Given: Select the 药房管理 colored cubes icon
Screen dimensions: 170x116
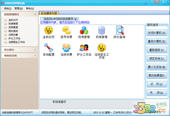Looking at the screenshot, I should pos(84,30).
